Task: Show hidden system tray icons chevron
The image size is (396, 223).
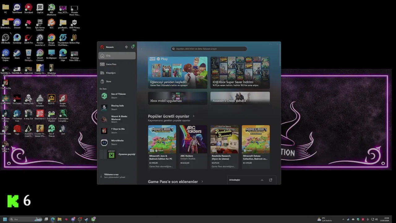Action: pos(343,219)
